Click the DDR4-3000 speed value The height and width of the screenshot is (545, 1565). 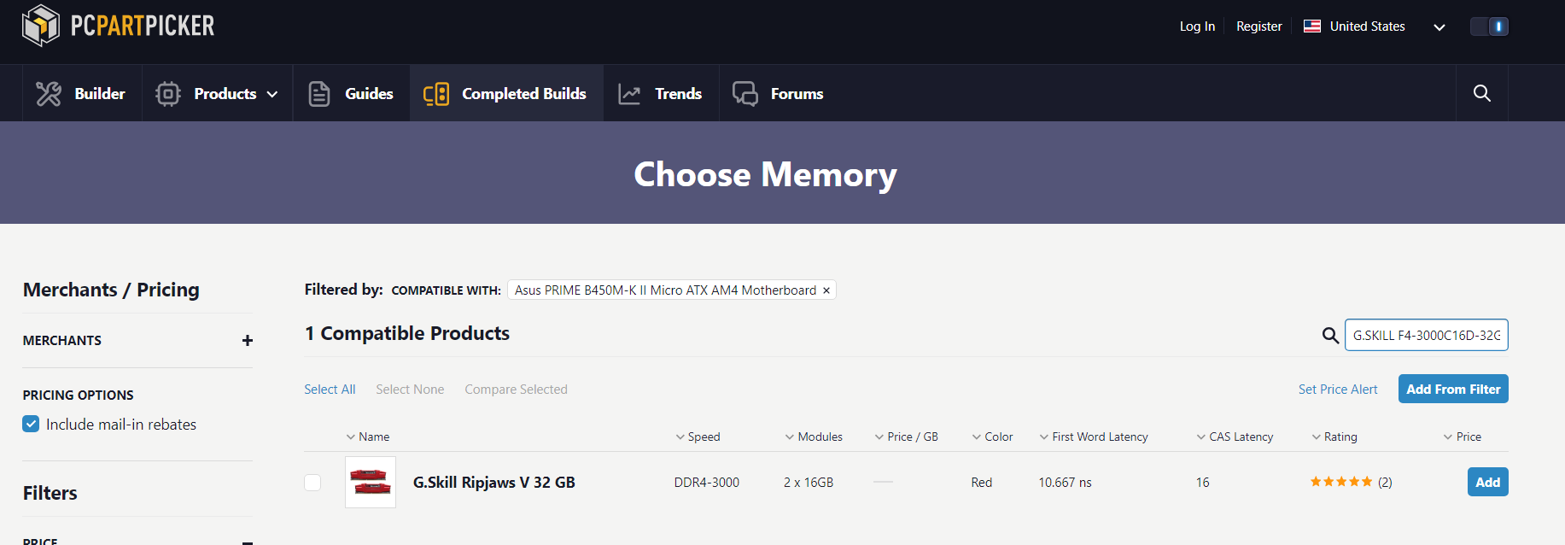(707, 483)
